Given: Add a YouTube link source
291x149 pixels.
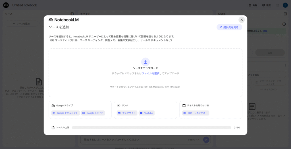Looking at the screenshot, I should 146,113.
